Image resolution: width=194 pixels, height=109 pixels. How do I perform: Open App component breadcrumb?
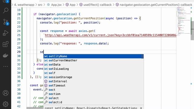click(71, 5)
